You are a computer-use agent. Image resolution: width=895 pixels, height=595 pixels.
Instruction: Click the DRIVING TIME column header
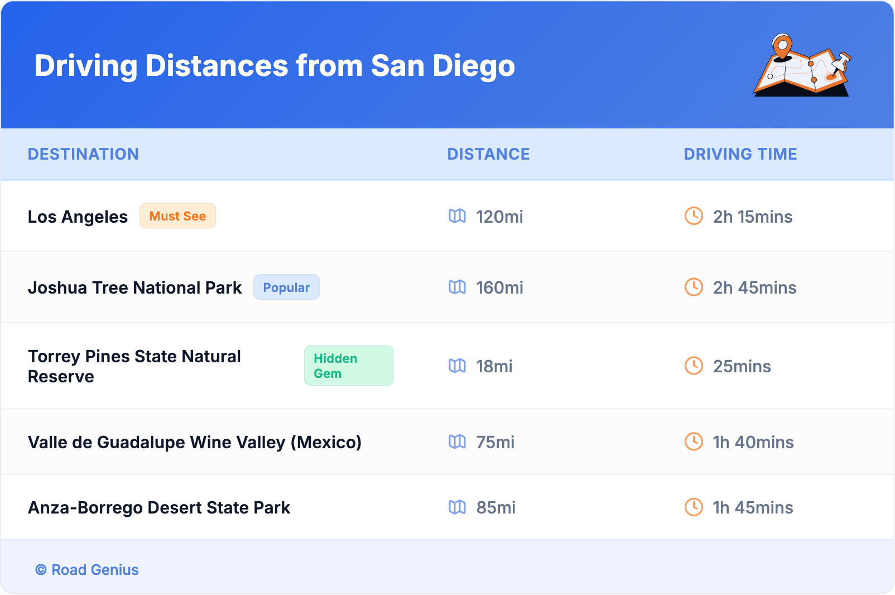(x=740, y=154)
